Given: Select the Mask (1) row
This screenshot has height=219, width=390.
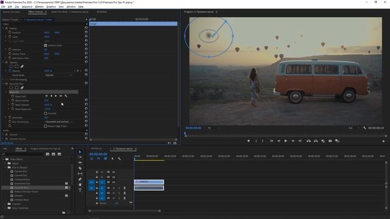Looking at the screenshot, I should coord(43,92).
